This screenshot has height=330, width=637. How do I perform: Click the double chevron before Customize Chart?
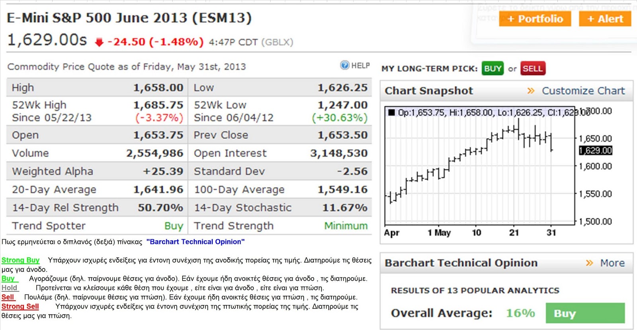coord(531,91)
